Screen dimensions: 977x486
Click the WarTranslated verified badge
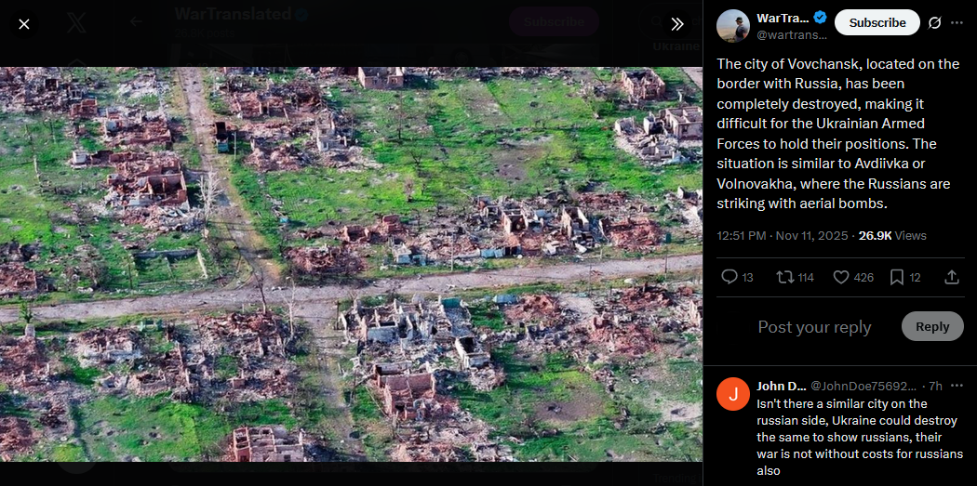pos(820,18)
